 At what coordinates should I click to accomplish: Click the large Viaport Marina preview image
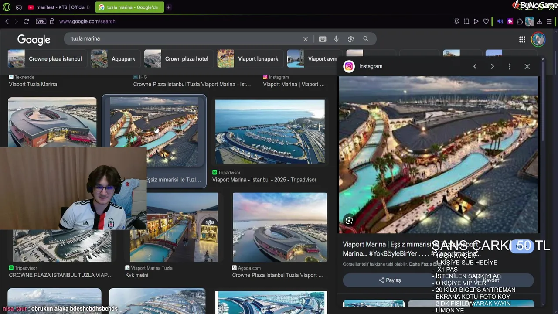(439, 155)
